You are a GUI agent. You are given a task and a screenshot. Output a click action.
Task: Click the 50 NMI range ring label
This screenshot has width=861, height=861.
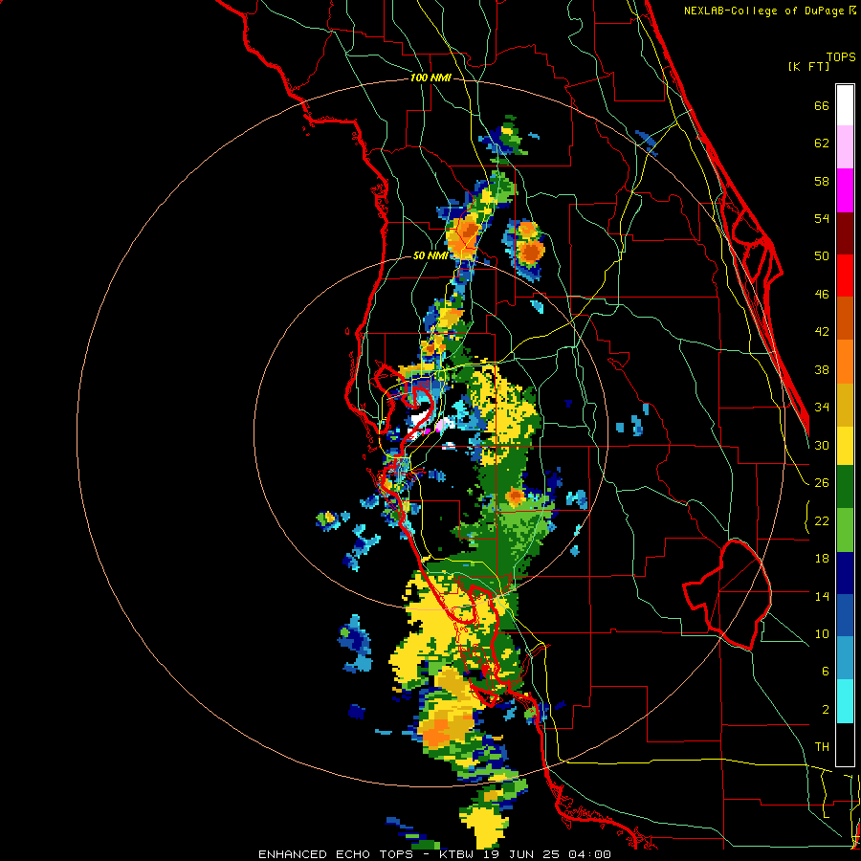coord(430,255)
